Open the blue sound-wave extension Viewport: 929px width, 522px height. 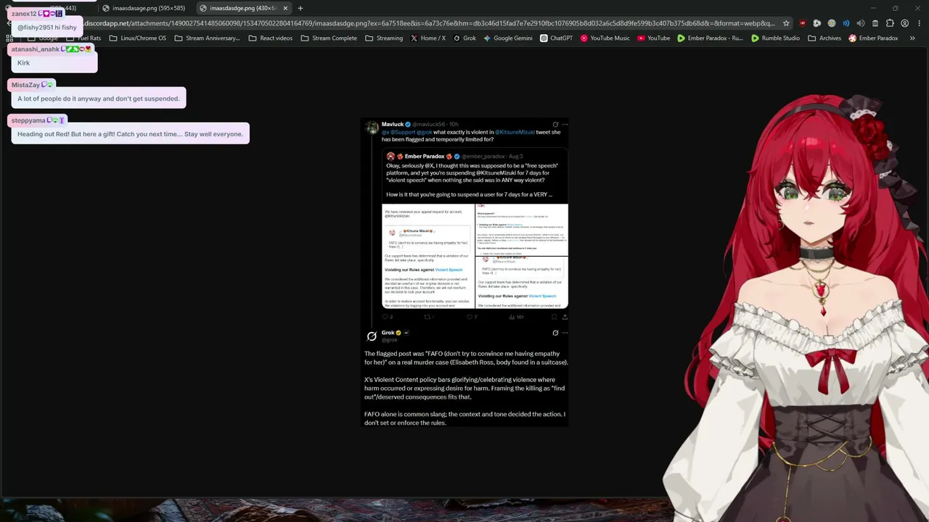[846, 23]
